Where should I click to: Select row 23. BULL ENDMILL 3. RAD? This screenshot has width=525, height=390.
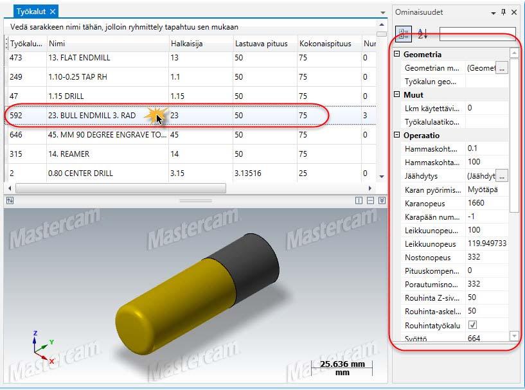point(190,116)
